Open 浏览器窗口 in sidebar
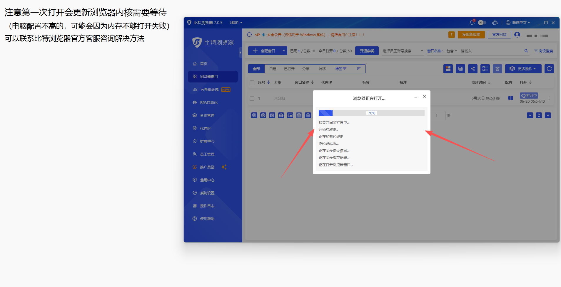Viewport: 561px width, 287px height. click(213, 77)
